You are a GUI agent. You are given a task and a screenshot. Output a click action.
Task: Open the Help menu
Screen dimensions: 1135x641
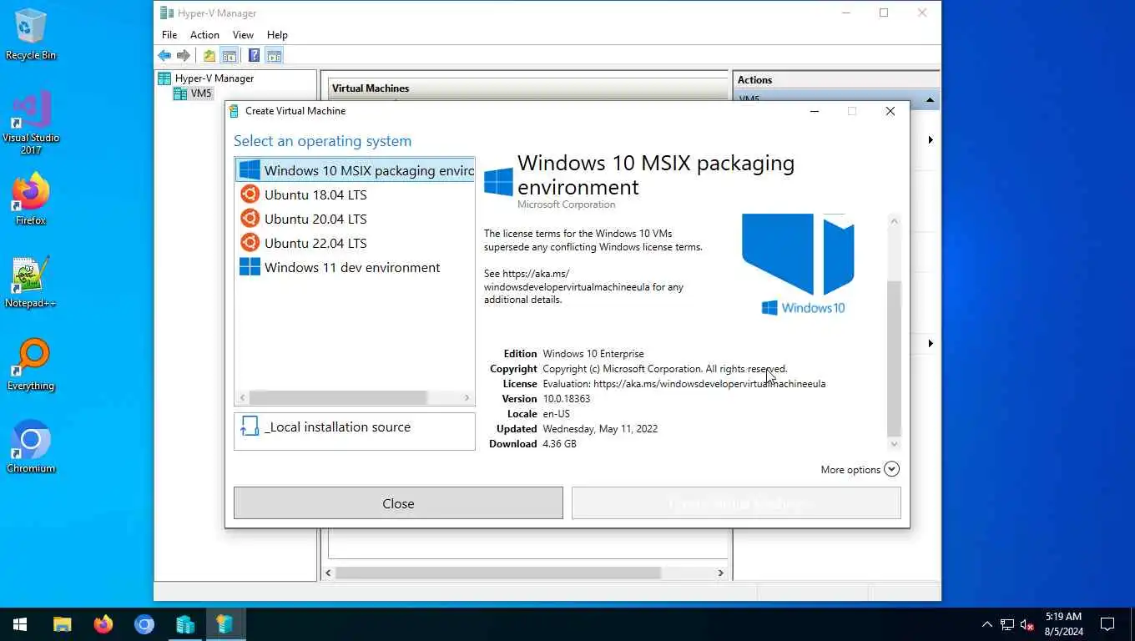click(x=277, y=35)
